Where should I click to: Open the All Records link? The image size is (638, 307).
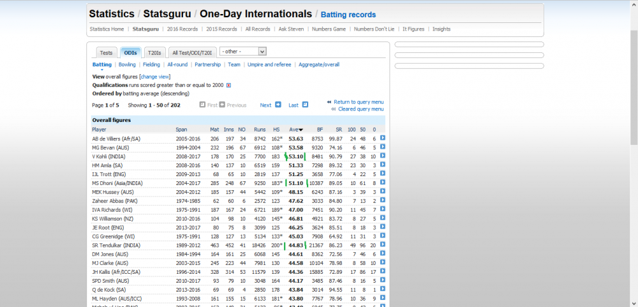258,29
